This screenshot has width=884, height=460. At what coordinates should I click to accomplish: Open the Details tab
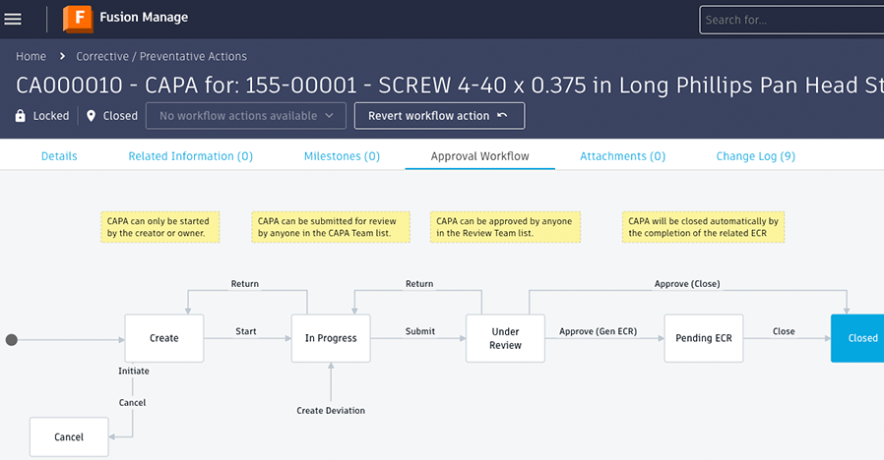(x=59, y=156)
